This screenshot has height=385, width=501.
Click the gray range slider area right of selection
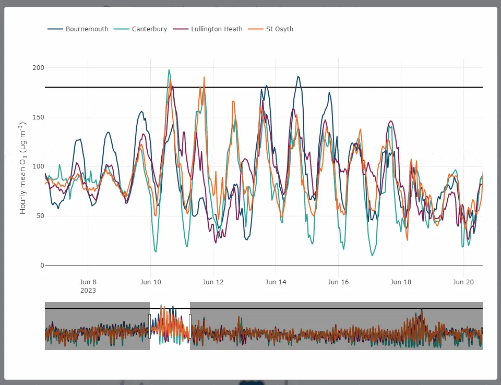point(334,326)
